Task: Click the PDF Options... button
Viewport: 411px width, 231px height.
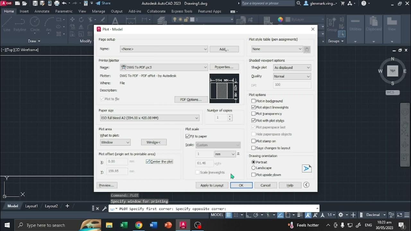Action: coord(191,99)
